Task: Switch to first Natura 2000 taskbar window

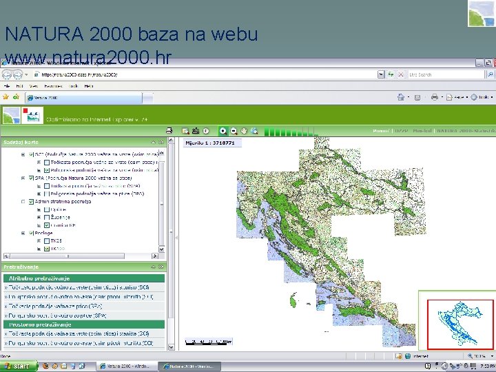Action: click(x=126, y=366)
